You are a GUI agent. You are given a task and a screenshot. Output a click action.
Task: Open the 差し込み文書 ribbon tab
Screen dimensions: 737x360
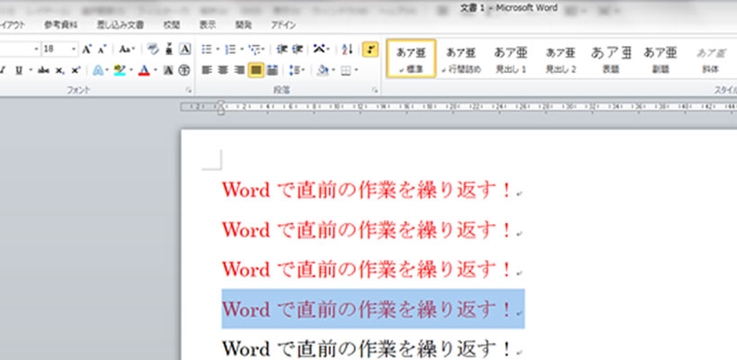(x=121, y=25)
